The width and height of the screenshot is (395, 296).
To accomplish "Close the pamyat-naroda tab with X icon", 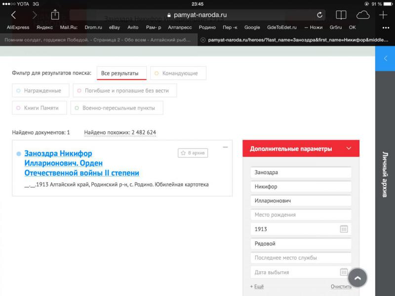I will (203, 40).
